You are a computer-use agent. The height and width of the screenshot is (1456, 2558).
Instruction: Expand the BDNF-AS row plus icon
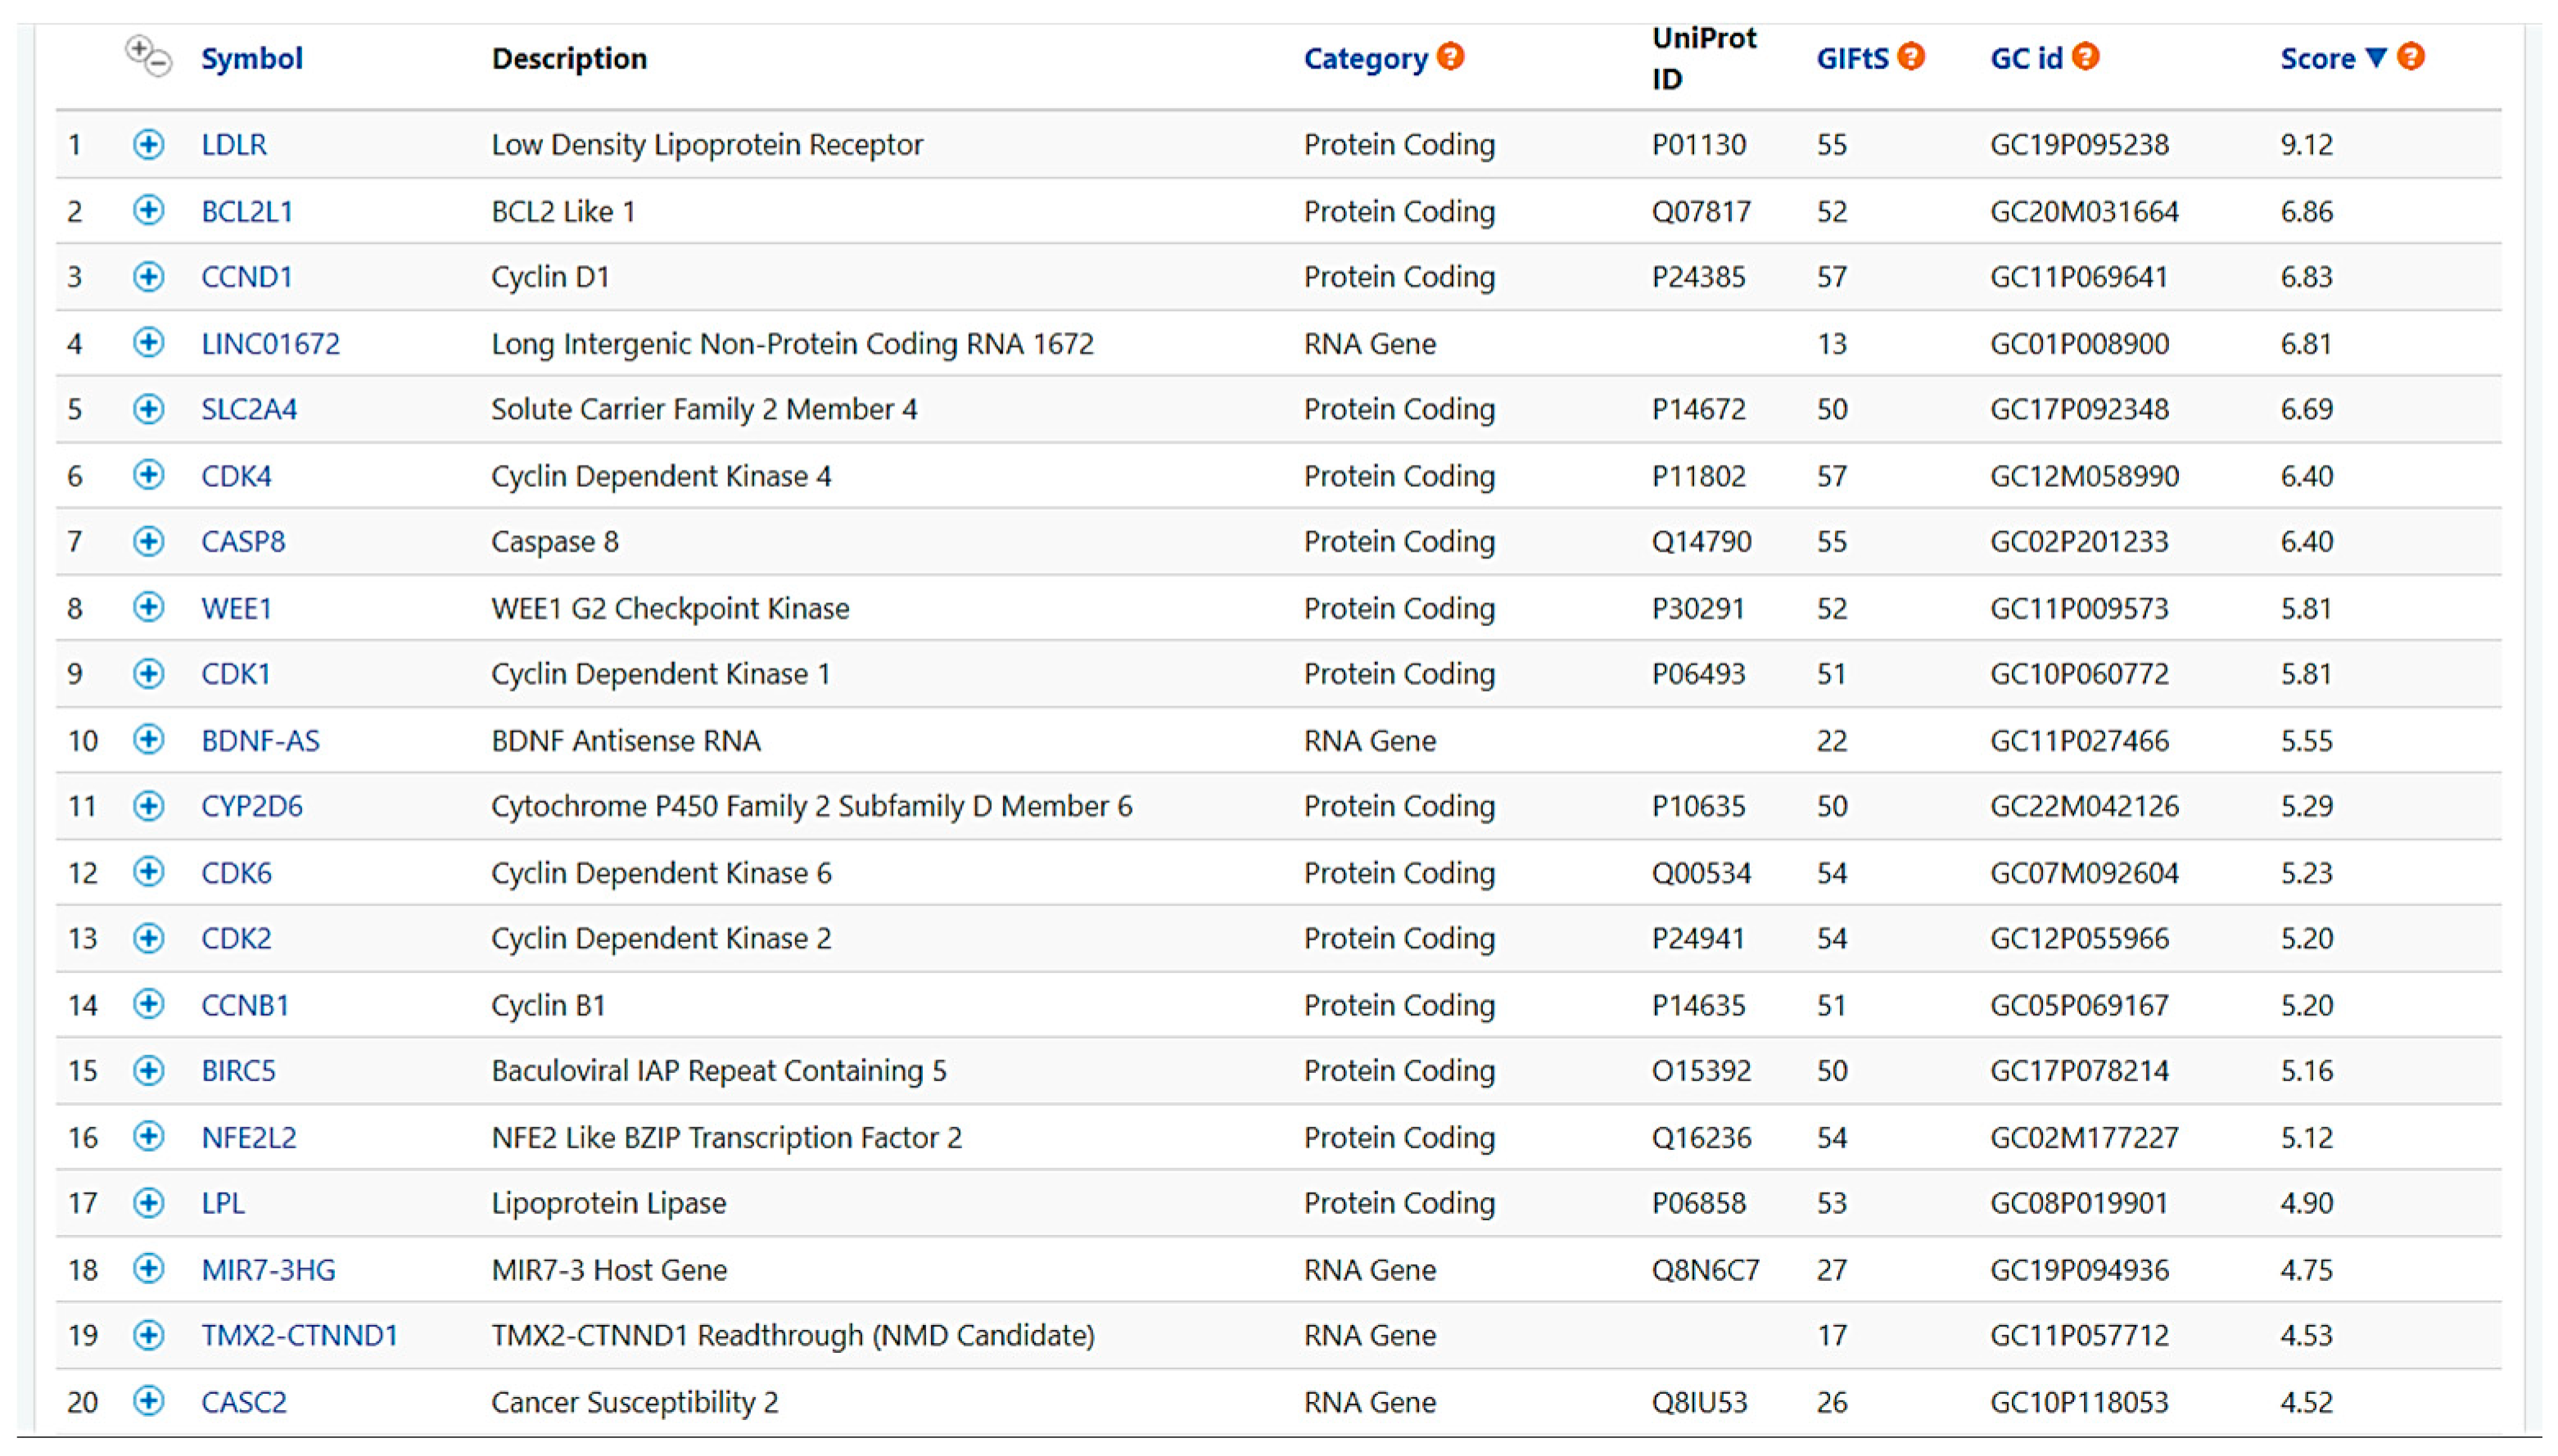click(148, 740)
